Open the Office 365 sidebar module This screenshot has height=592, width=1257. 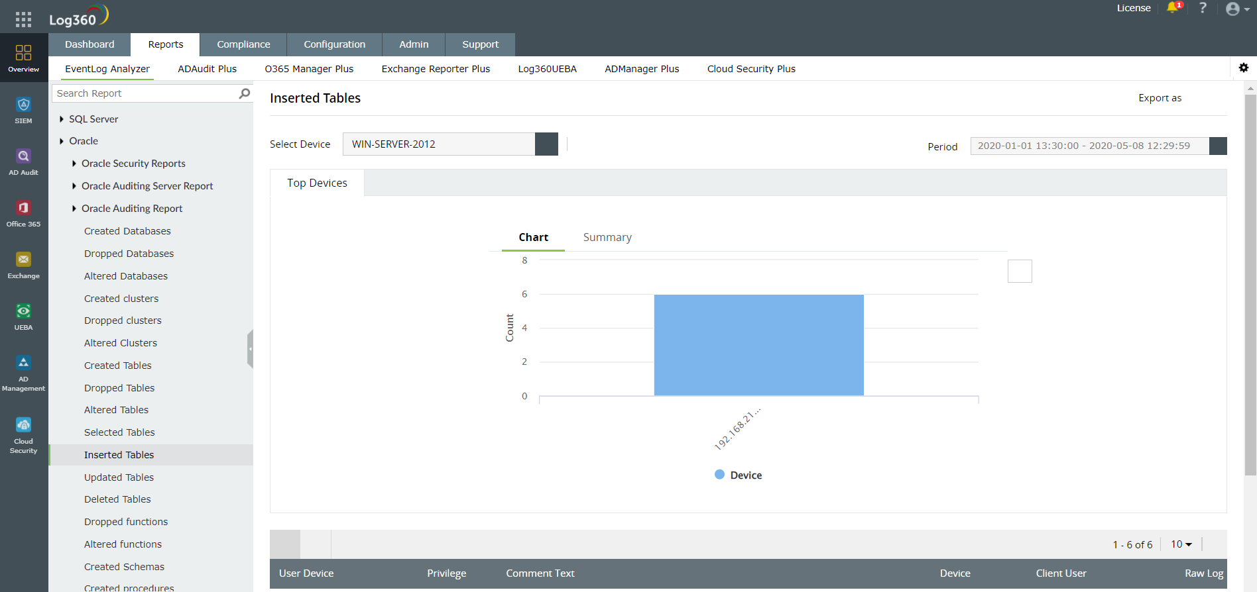tap(24, 213)
